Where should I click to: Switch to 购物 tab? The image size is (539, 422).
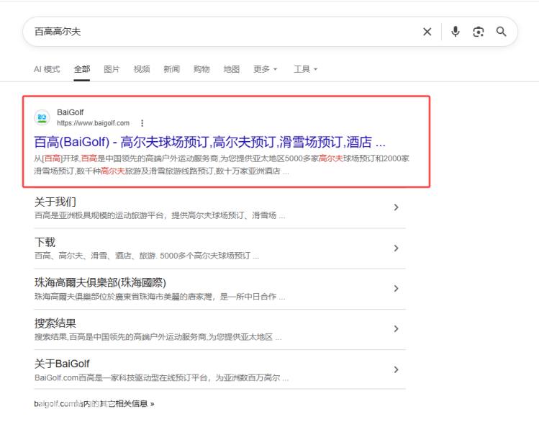point(201,69)
